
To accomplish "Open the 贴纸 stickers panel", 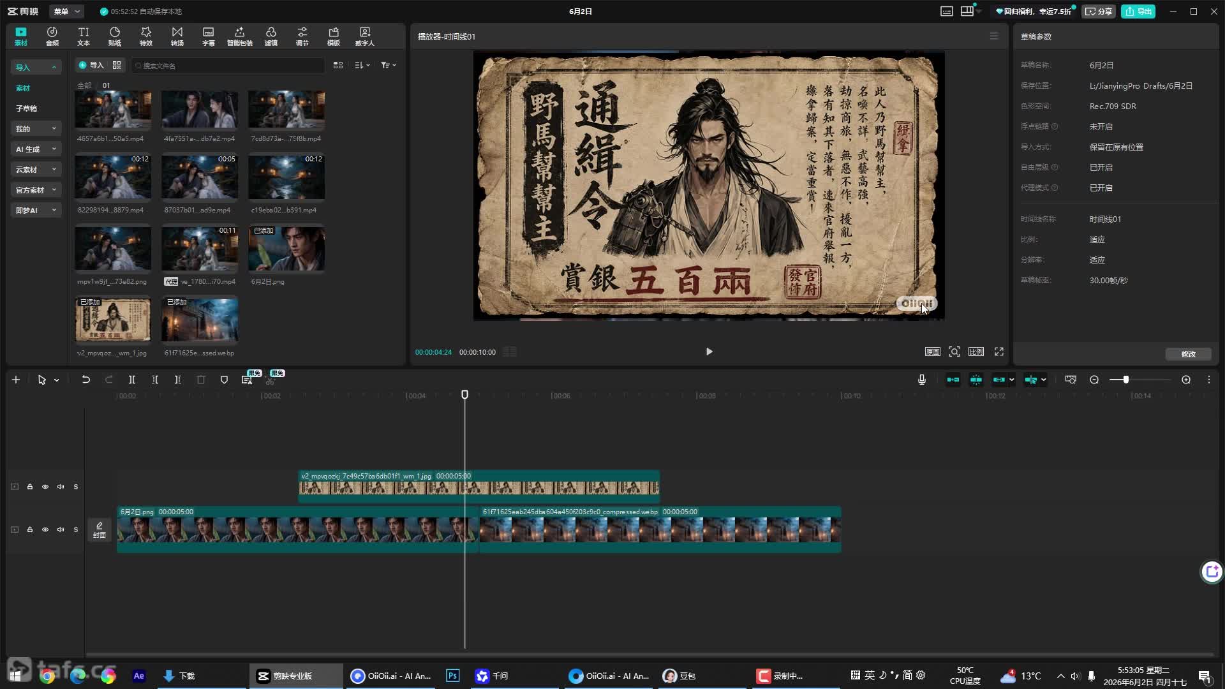I will point(115,36).
